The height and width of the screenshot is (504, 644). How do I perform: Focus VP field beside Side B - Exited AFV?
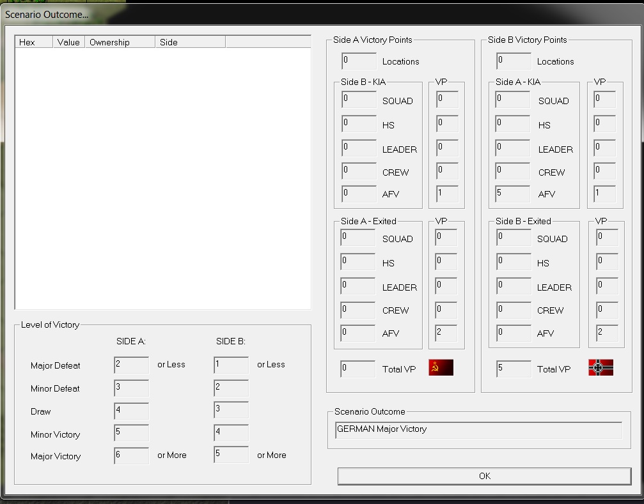tap(607, 333)
